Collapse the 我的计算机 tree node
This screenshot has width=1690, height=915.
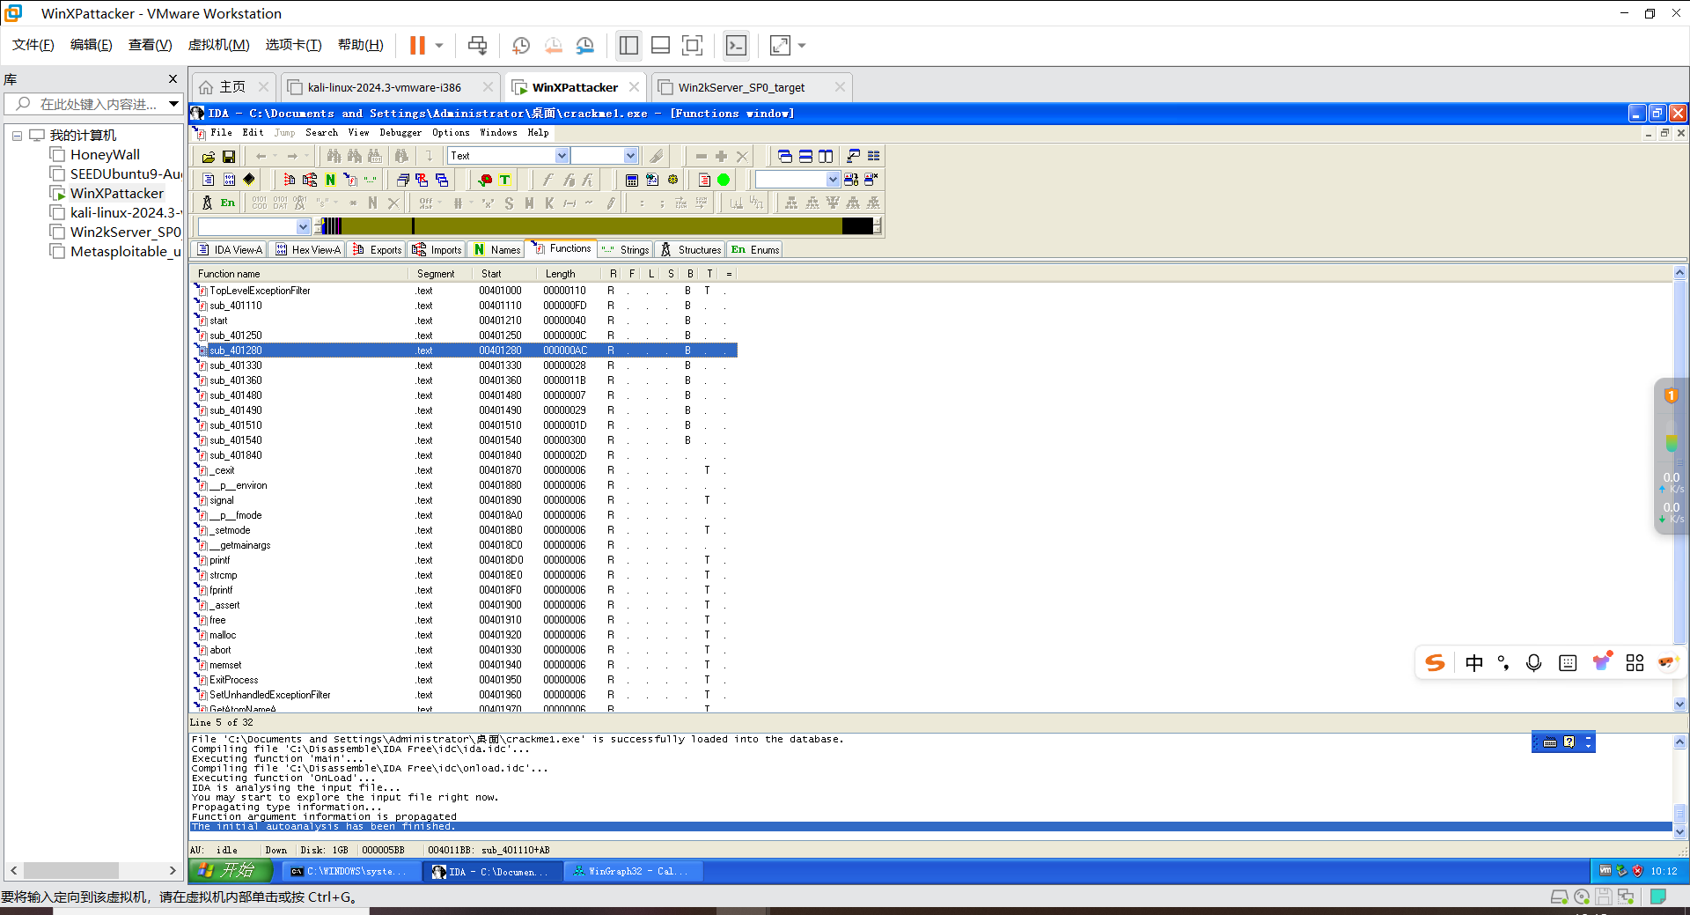(x=17, y=136)
